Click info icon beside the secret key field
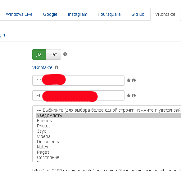Screen dimensions: 181x171 tap(134, 96)
